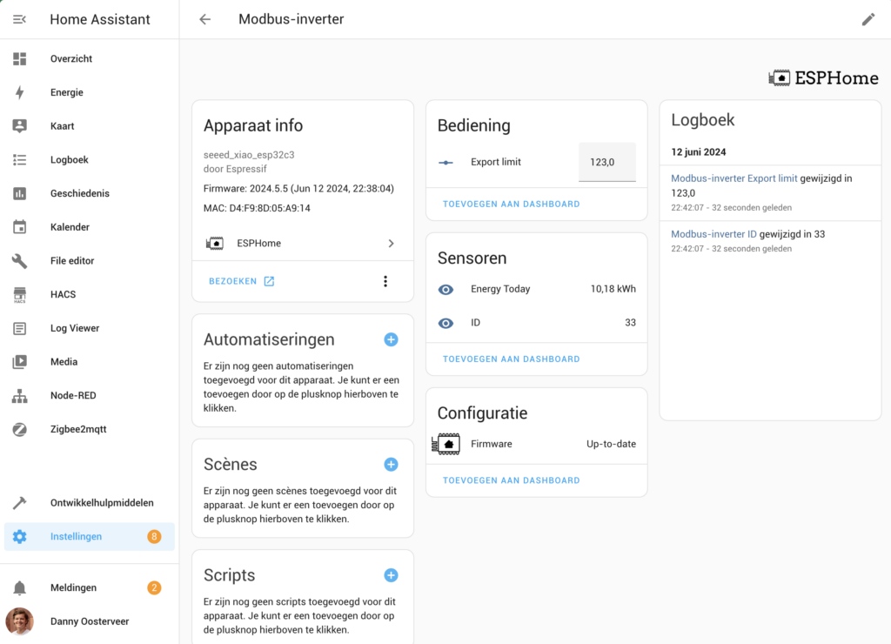Image resolution: width=891 pixels, height=644 pixels.
Task: Add an automation with the plus icon
Action: click(x=391, y=339)
